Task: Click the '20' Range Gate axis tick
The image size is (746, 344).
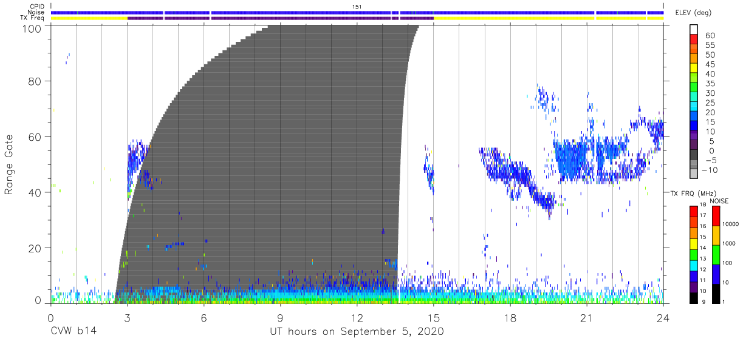Action: (35, 249)
